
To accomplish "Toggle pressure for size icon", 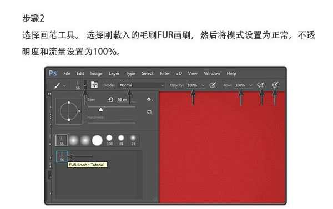I will [275, 85].
